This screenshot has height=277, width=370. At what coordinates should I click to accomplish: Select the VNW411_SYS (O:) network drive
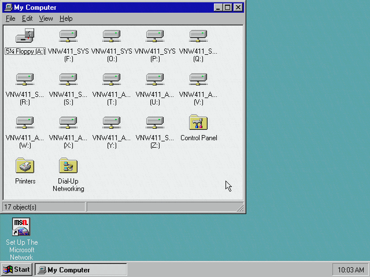pos(112,36)
